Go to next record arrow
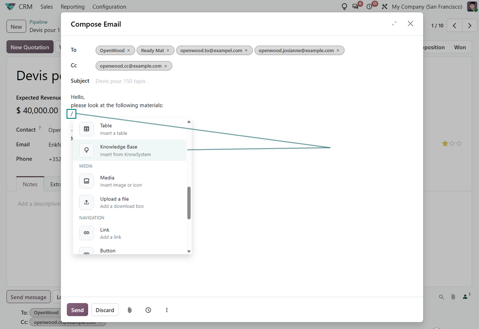This screenshot has height=329, width=479. pyautogui.click(x=470, y=26)
